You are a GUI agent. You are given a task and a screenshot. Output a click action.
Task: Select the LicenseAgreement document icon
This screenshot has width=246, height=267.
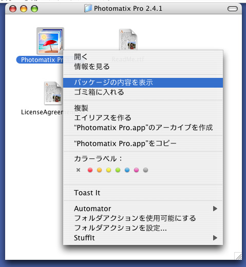[53, 93]
